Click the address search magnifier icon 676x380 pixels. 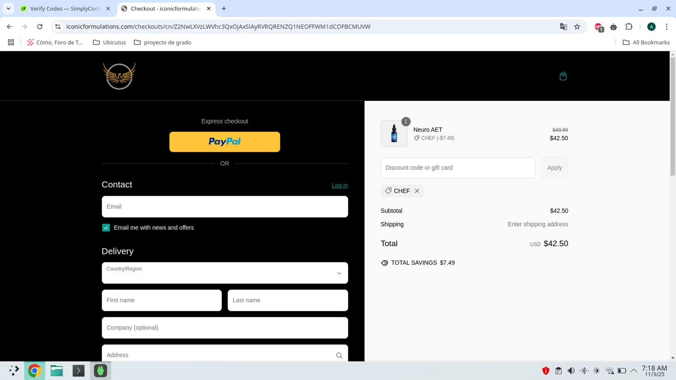(x=339, y=355)
